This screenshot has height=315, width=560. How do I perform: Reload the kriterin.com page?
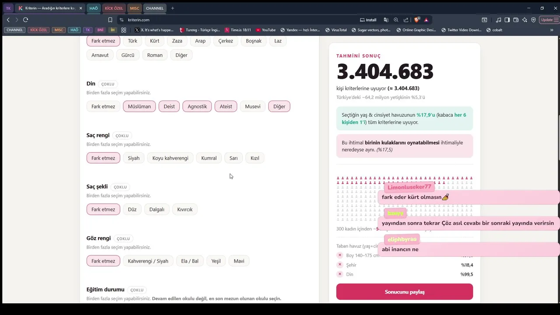25,20
